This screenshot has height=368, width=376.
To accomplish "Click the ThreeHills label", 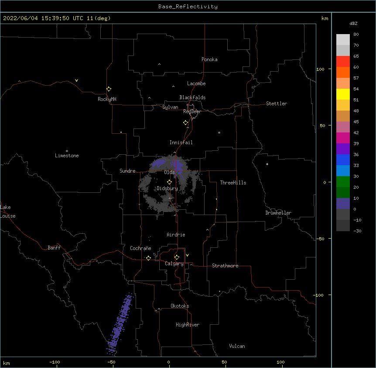I will (233, 183).
